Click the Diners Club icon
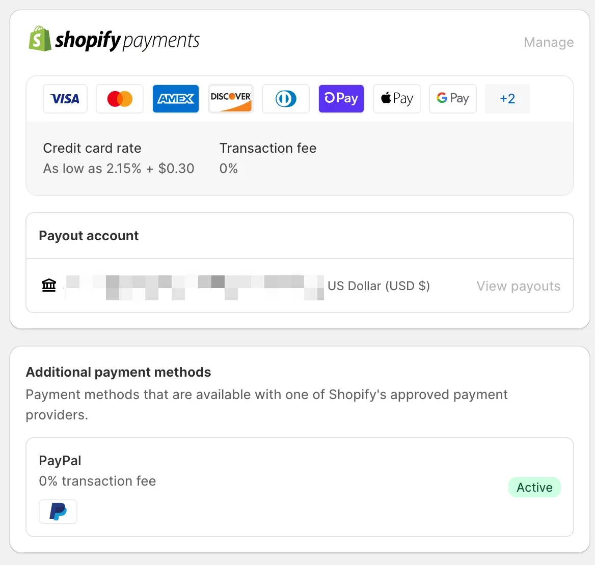595x565 pixels. tap(286, 99)
